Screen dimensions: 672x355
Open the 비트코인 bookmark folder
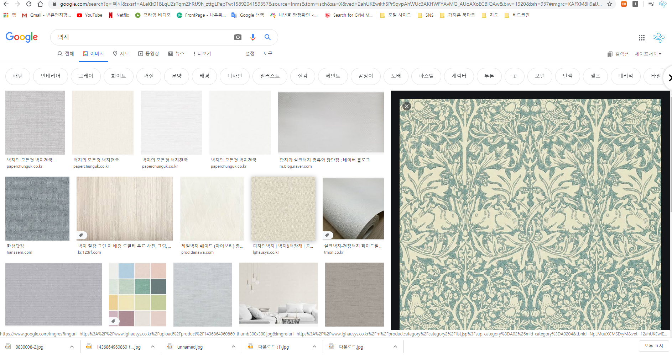click(x=517, y=15)
